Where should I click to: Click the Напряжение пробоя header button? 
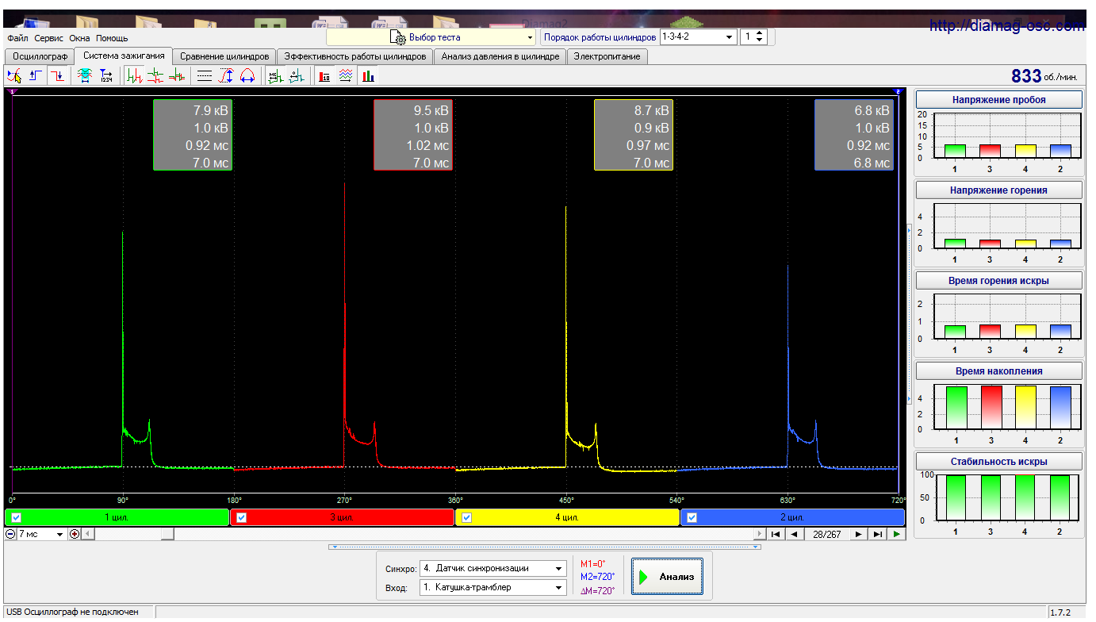coord(999,100)
